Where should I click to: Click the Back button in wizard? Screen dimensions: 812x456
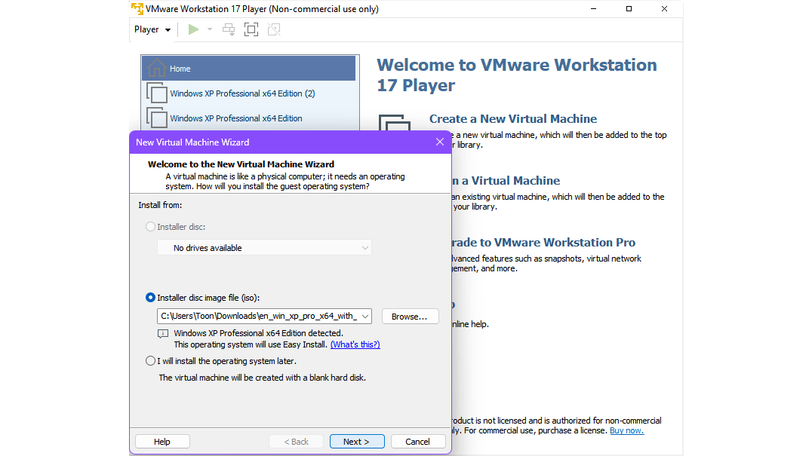click(x=297, y=442)
